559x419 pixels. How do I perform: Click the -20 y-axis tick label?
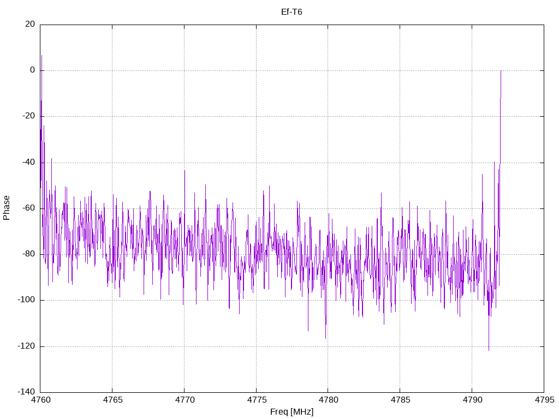28,116
